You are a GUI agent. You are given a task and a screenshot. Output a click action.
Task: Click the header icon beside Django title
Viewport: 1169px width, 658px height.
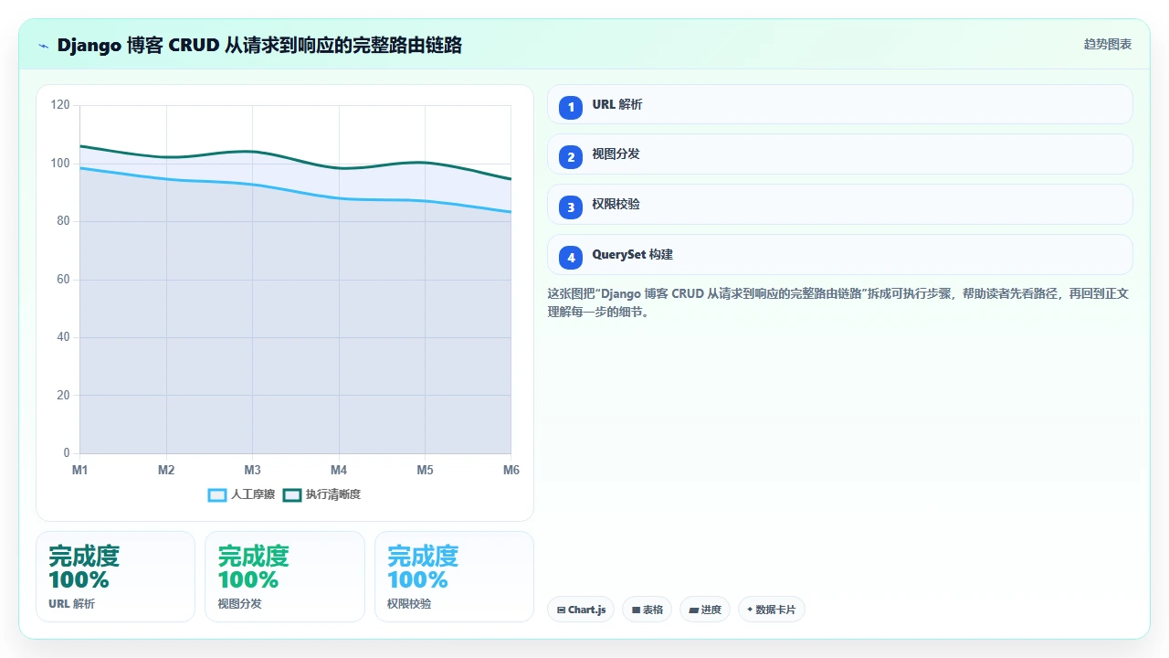43,45
